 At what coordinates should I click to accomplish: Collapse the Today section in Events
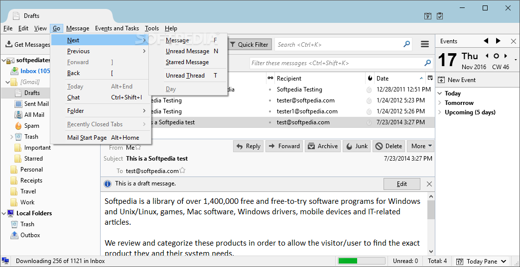440,93
